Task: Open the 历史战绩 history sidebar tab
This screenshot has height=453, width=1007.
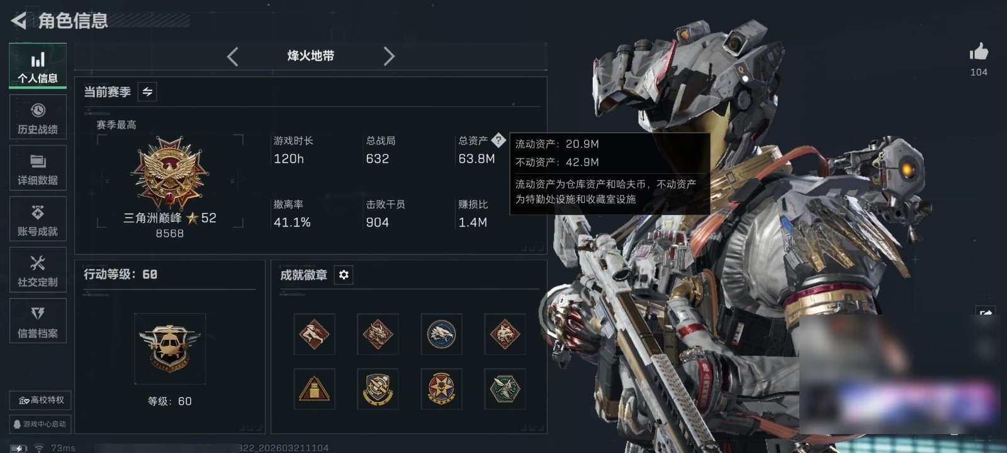Action: [x=38, y=117]
